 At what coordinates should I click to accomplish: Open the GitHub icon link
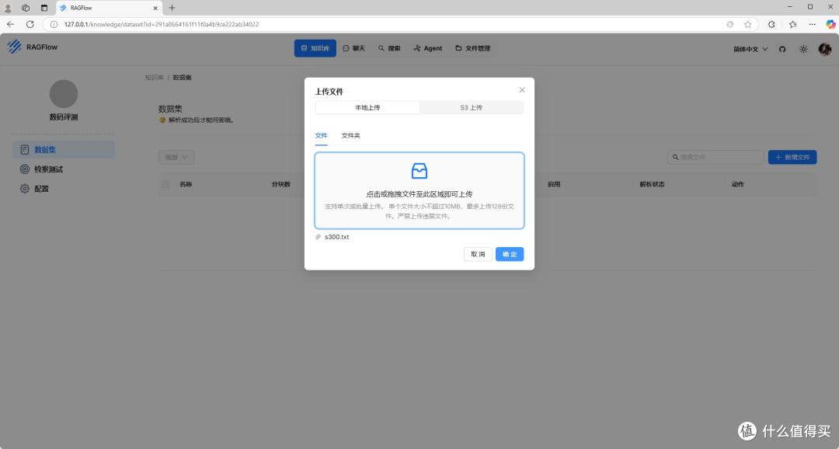coord(782,49)
